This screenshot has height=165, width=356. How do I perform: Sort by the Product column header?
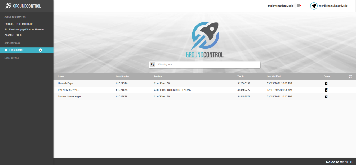(x=158, y=76)
